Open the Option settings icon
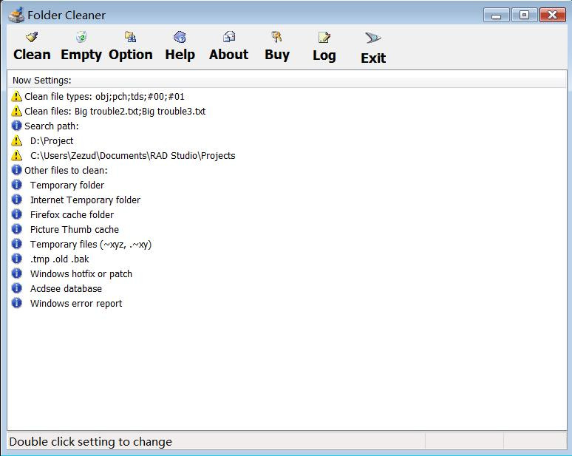This screenshot has height=456, width=572. tap(130, 36)
